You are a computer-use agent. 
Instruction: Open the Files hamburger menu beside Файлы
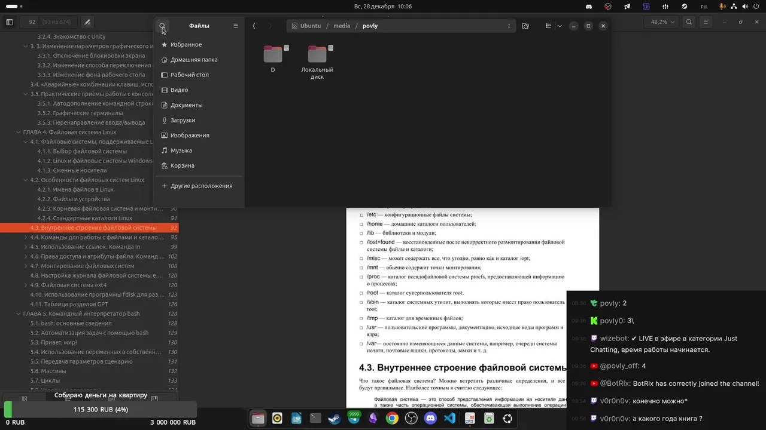(236, 26)
